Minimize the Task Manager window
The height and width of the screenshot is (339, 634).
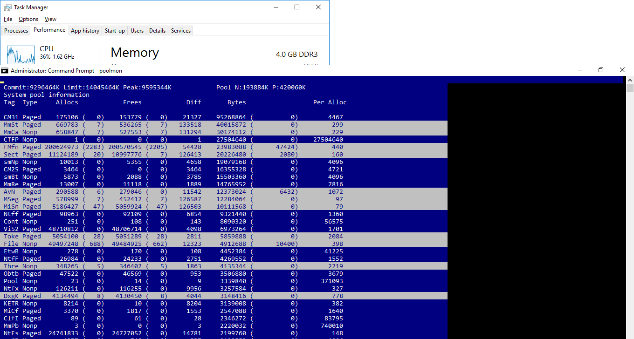coord(276,7)
